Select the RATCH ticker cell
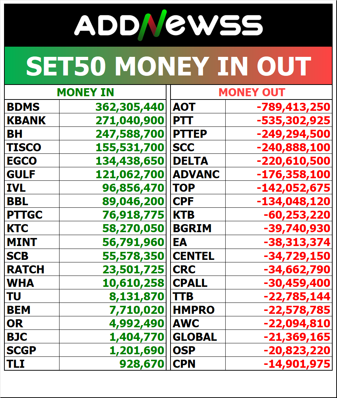Viewport: 337px width, 398px height. (26, 269)
